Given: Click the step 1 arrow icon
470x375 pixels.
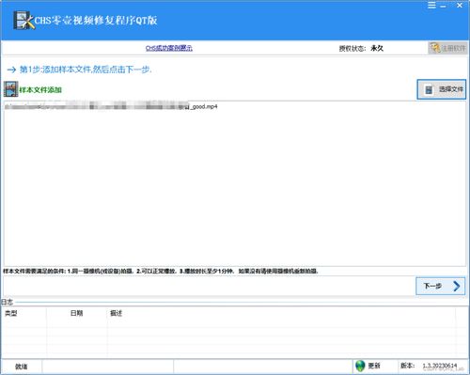Looking at the screenshot, I should click(x=11, y=70).
